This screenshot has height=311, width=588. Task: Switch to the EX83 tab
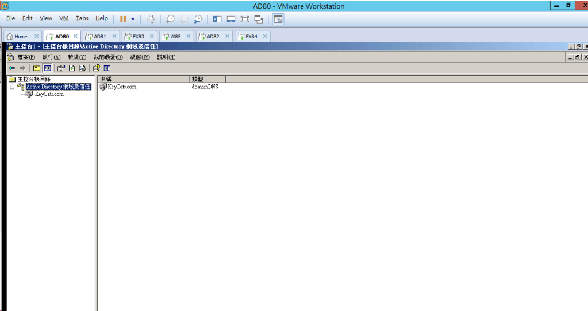pos(138,36)
